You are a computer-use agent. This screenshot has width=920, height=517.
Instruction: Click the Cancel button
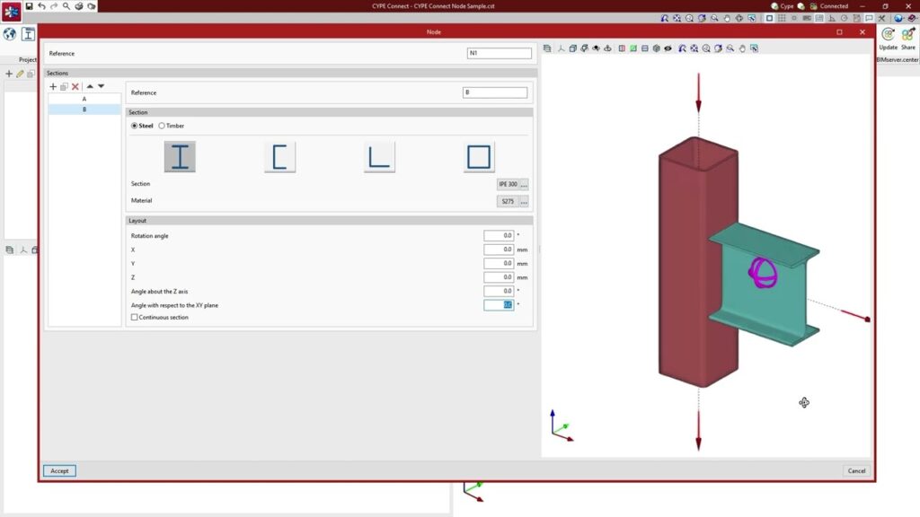[x=856, y=470]
